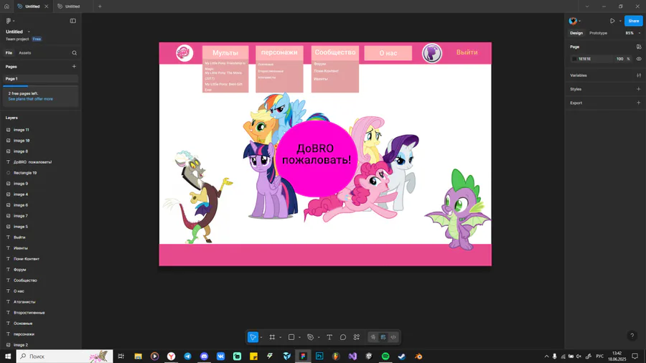Add a new file tab with plus
This screenshot has width=646, height=363.
click(x=100, y=6)
